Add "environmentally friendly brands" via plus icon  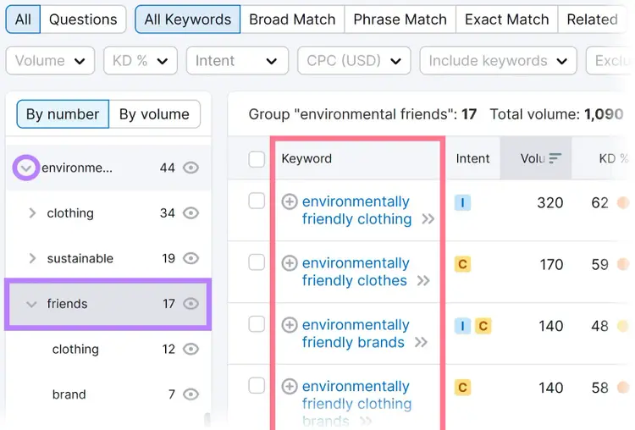click(290, 325)
